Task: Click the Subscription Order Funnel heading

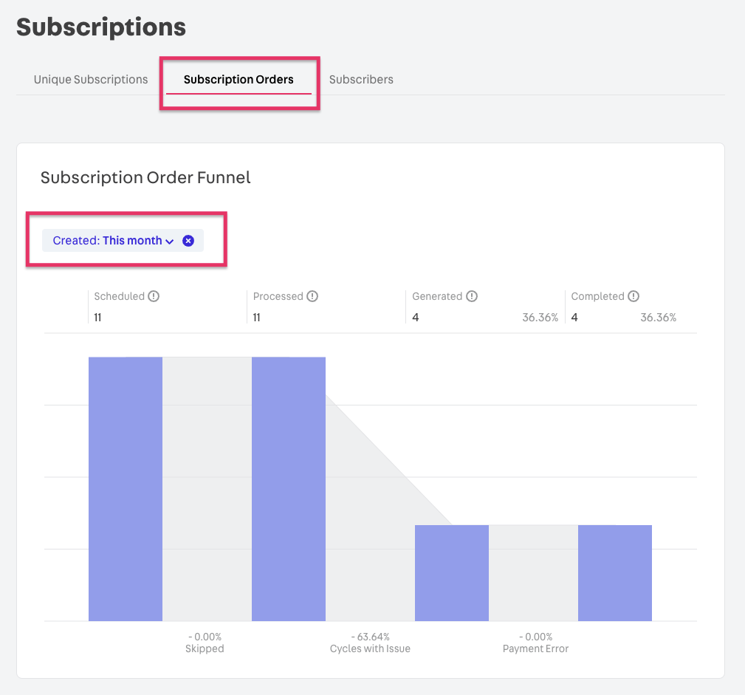Action: [x=145, y=177]
